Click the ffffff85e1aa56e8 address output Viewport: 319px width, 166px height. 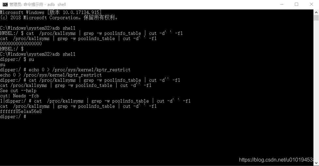[21, 111]
